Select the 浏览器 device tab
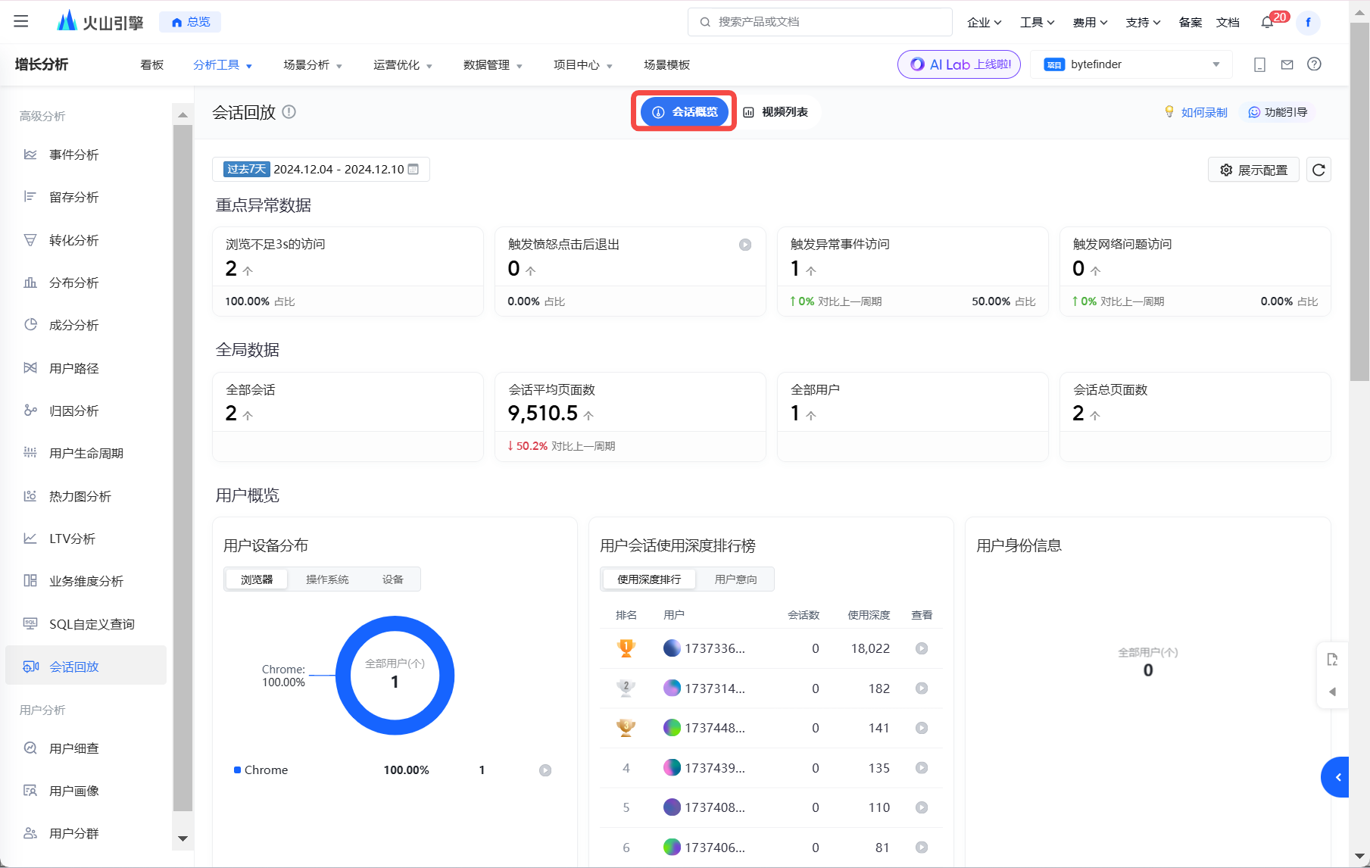The height and width of the screenshot is (868, 1370). pos(257,579)
